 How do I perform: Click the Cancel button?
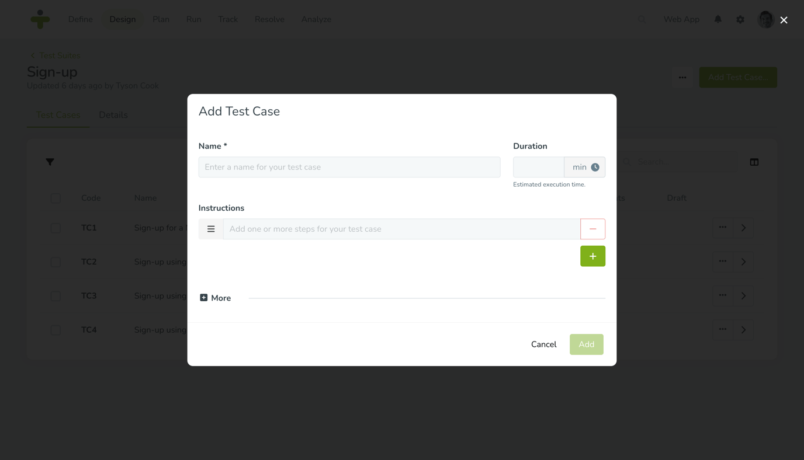tap(543, 344)
